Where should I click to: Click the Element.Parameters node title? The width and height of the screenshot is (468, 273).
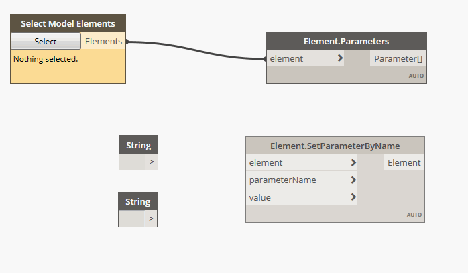[346, 41]
